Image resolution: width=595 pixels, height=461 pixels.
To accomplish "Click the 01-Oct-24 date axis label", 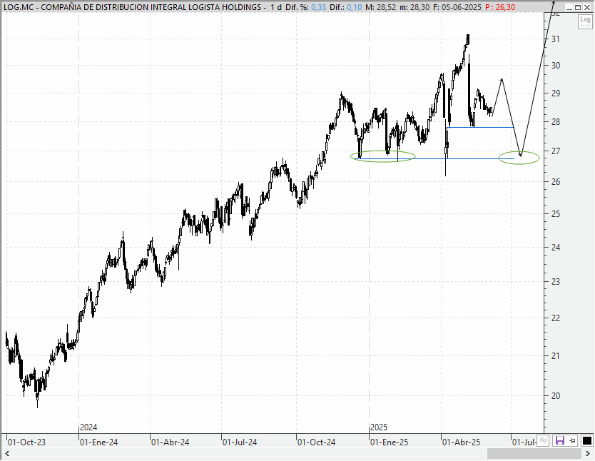I will 317,442.
